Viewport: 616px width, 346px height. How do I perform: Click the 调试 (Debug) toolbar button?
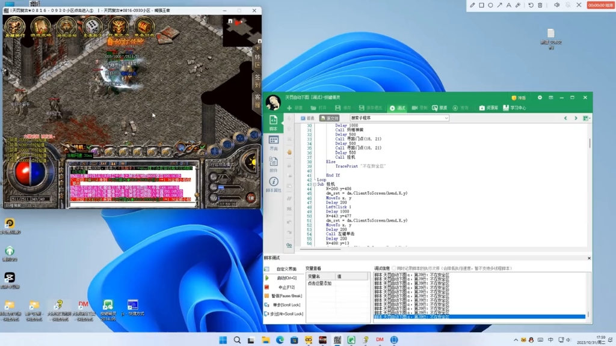pos(397,108)
